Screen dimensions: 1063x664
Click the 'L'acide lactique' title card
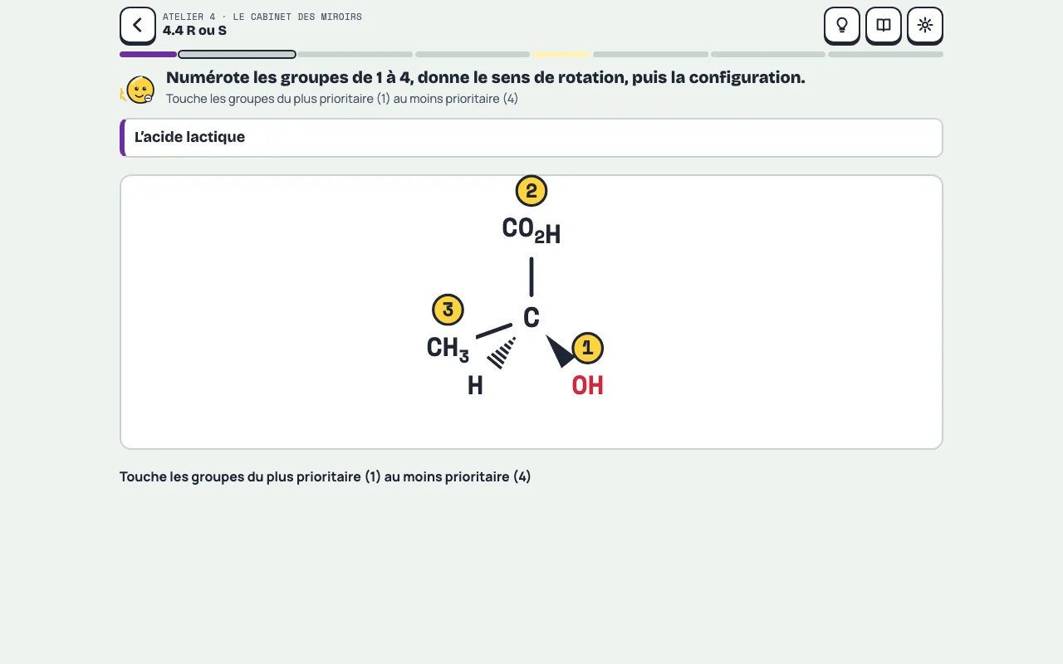[531, 138]
